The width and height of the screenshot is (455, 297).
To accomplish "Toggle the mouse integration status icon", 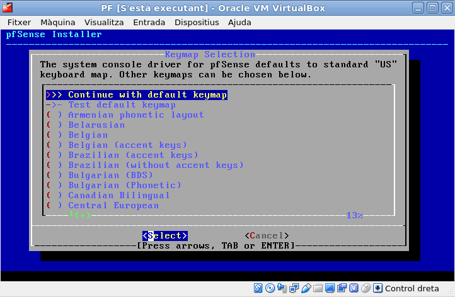I will coord(366,288).
